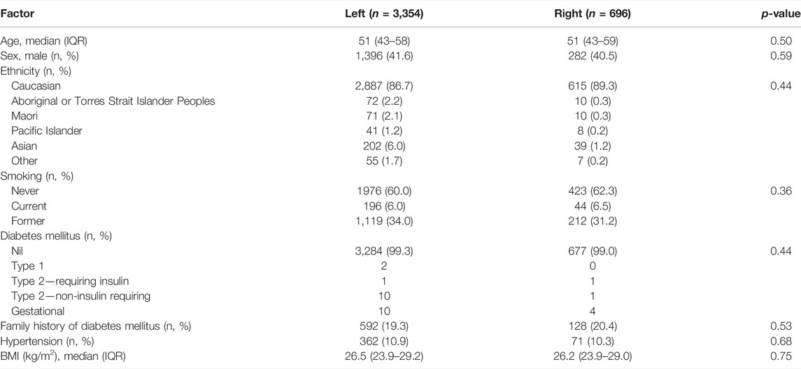The width and height of the screenshot is (801, 369).
Task: Click the Factor column header
Action: click(17, 14)
